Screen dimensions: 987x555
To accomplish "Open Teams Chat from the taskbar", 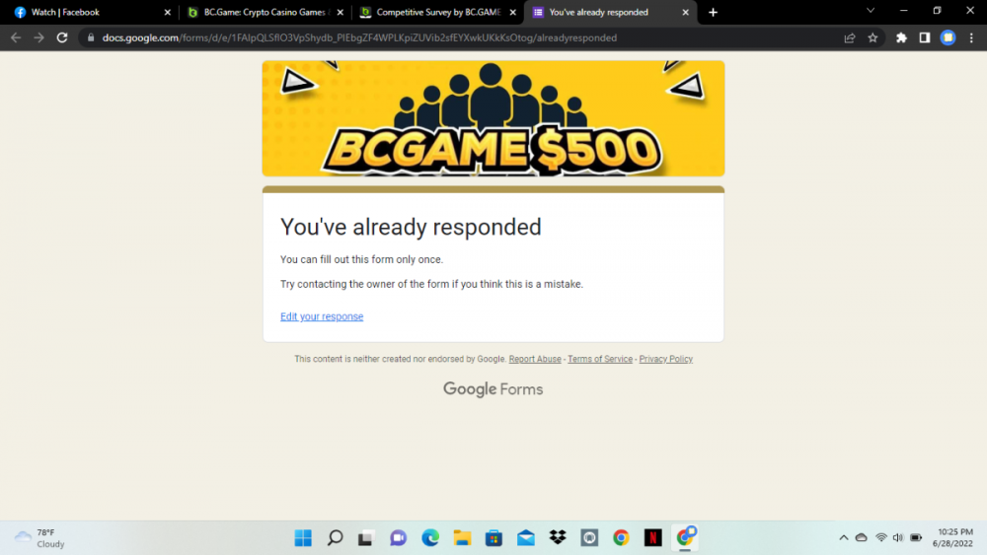I will pyautogui.click(x=398, y=538).
